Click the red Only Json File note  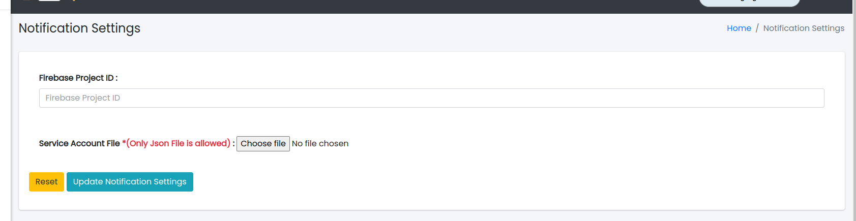[x=176, y=144]
